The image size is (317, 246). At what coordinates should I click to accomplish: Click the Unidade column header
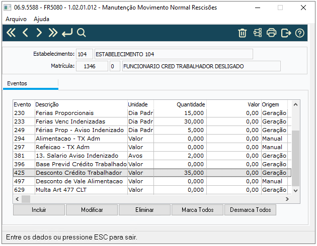[140, 104]
